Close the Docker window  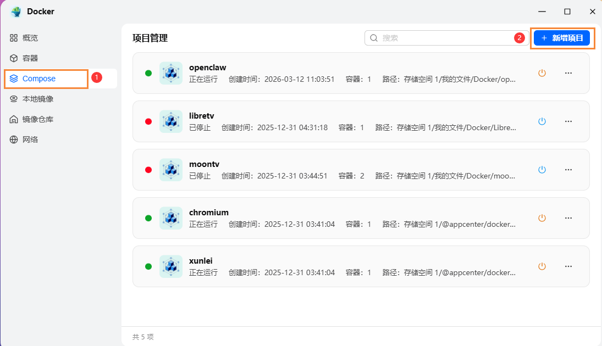tap(593, 12)
